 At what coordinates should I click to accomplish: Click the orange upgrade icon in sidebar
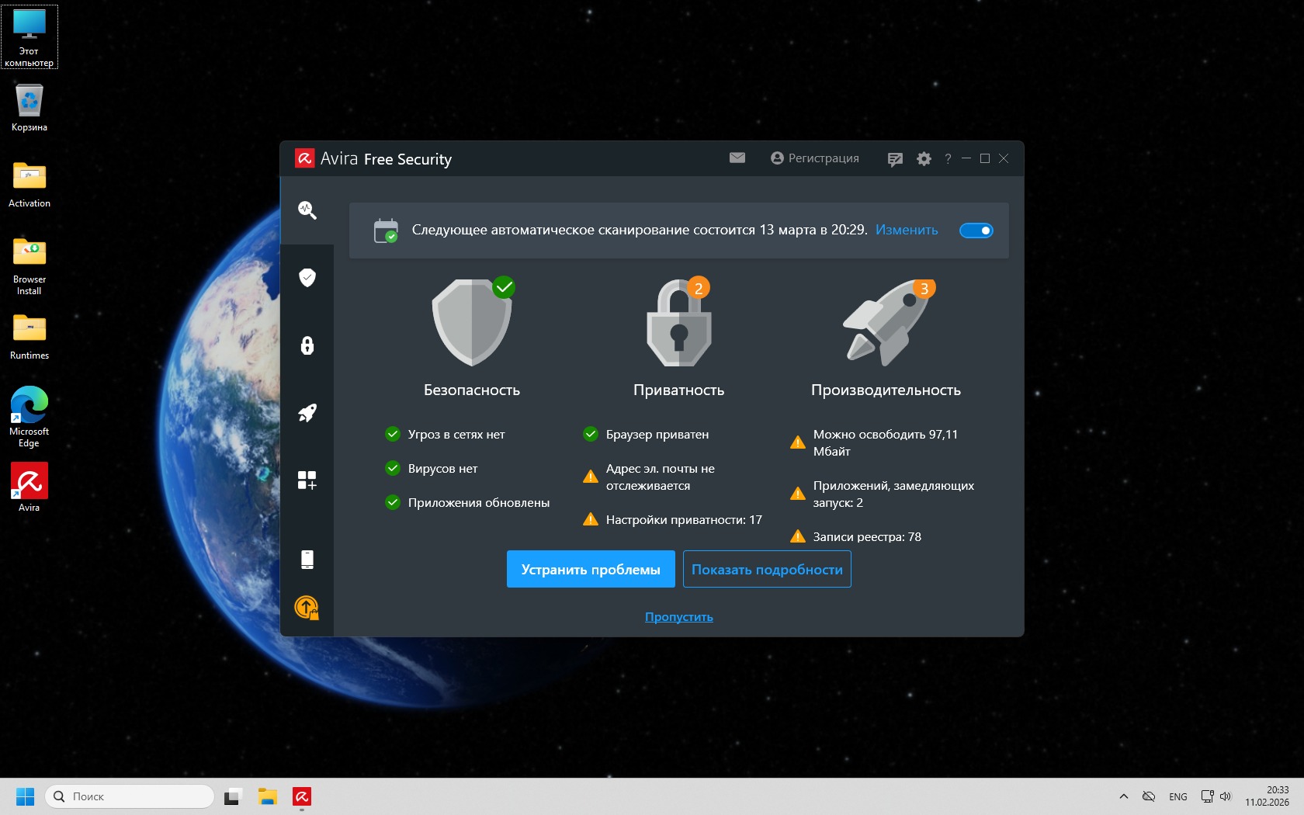click(x=307, y=607)
